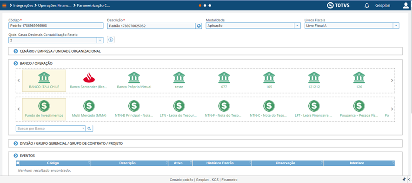Open the user profile icon

tap(406, 6)
